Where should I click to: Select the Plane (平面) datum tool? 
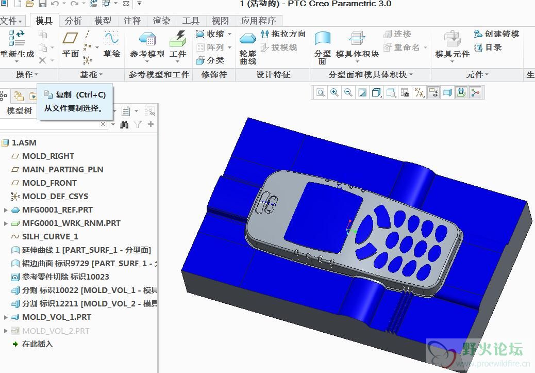pyautogui.click(x=70, y=44)
